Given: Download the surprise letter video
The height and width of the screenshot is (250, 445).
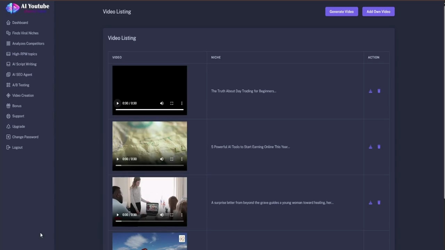Looking at the screenshot, I should [x=370, y=203].
